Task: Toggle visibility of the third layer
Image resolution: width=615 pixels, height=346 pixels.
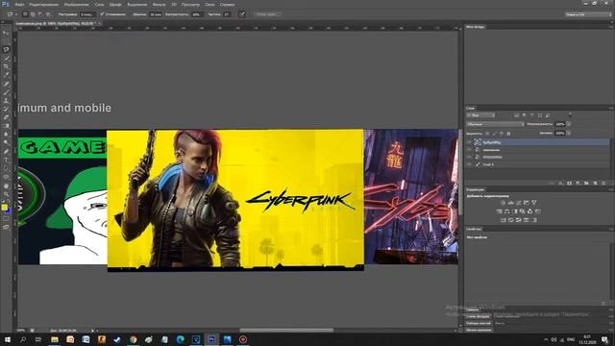Action: pyautogui.click(x=469, y=157)
